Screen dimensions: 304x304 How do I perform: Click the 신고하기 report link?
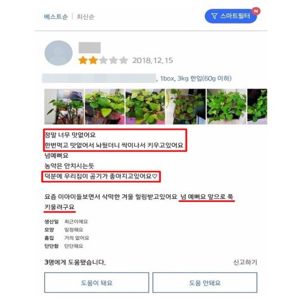(245, 262)
